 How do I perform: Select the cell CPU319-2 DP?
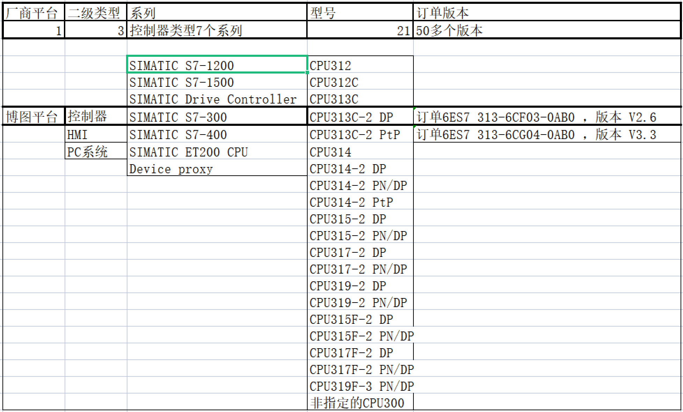click(360, 285)
